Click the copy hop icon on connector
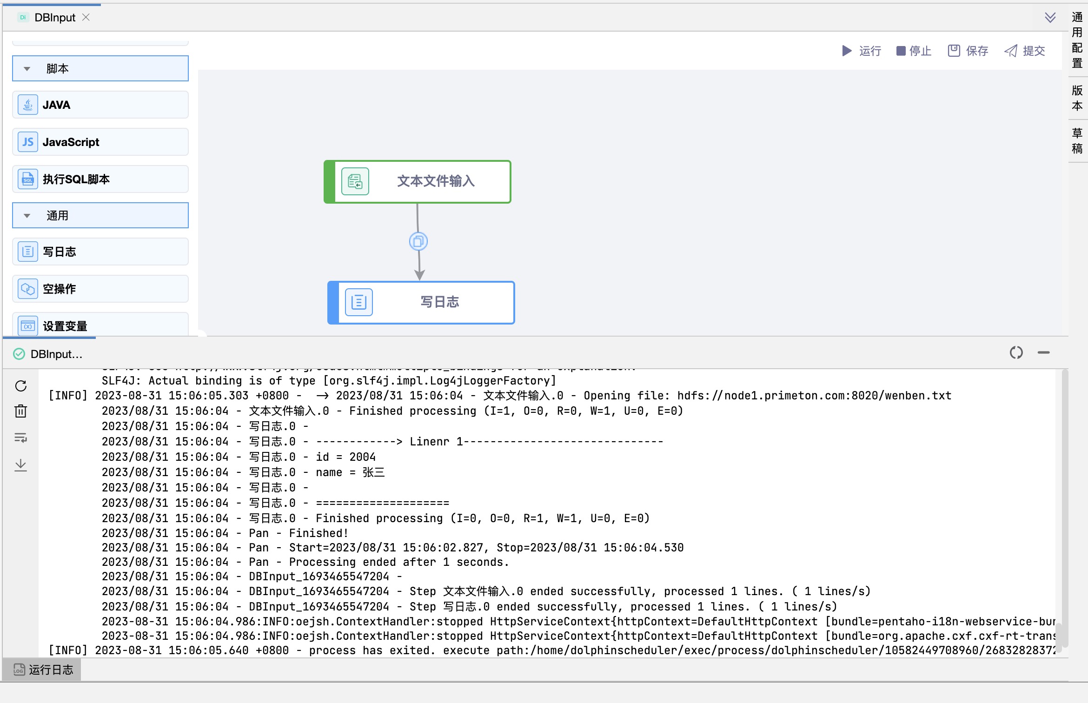 coord(418,241)
